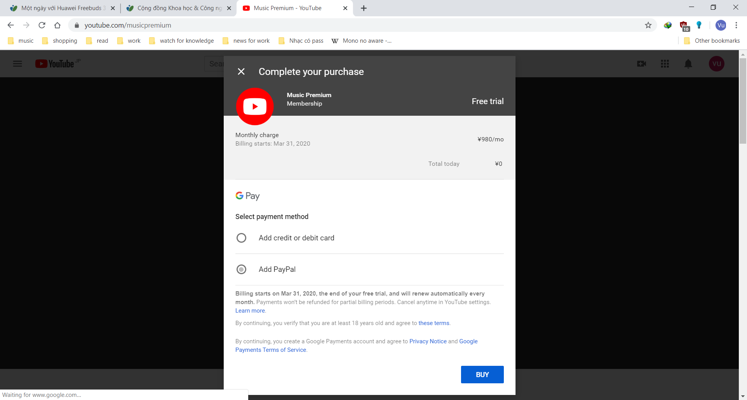Screen dimensions: 747x400
Task: Select Add PayPal payment method
Action: pos(241,269)
